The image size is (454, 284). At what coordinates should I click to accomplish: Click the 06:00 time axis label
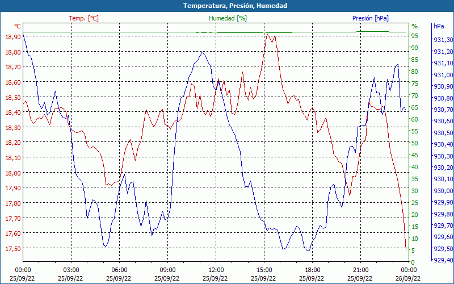[x=119, y=270]
